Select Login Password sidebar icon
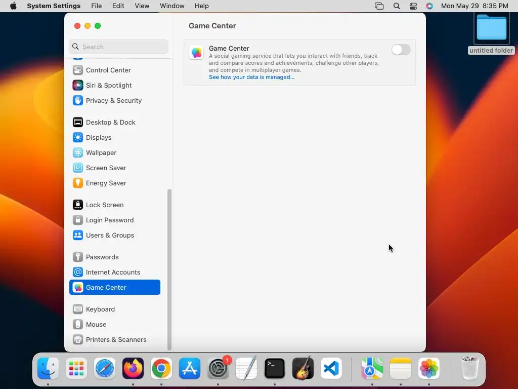The width and height of the screenshot is (518, 389). pos(77,220)
